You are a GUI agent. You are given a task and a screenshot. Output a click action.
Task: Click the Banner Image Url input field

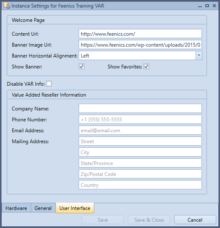pyautogui.click(x=140, y=45)
